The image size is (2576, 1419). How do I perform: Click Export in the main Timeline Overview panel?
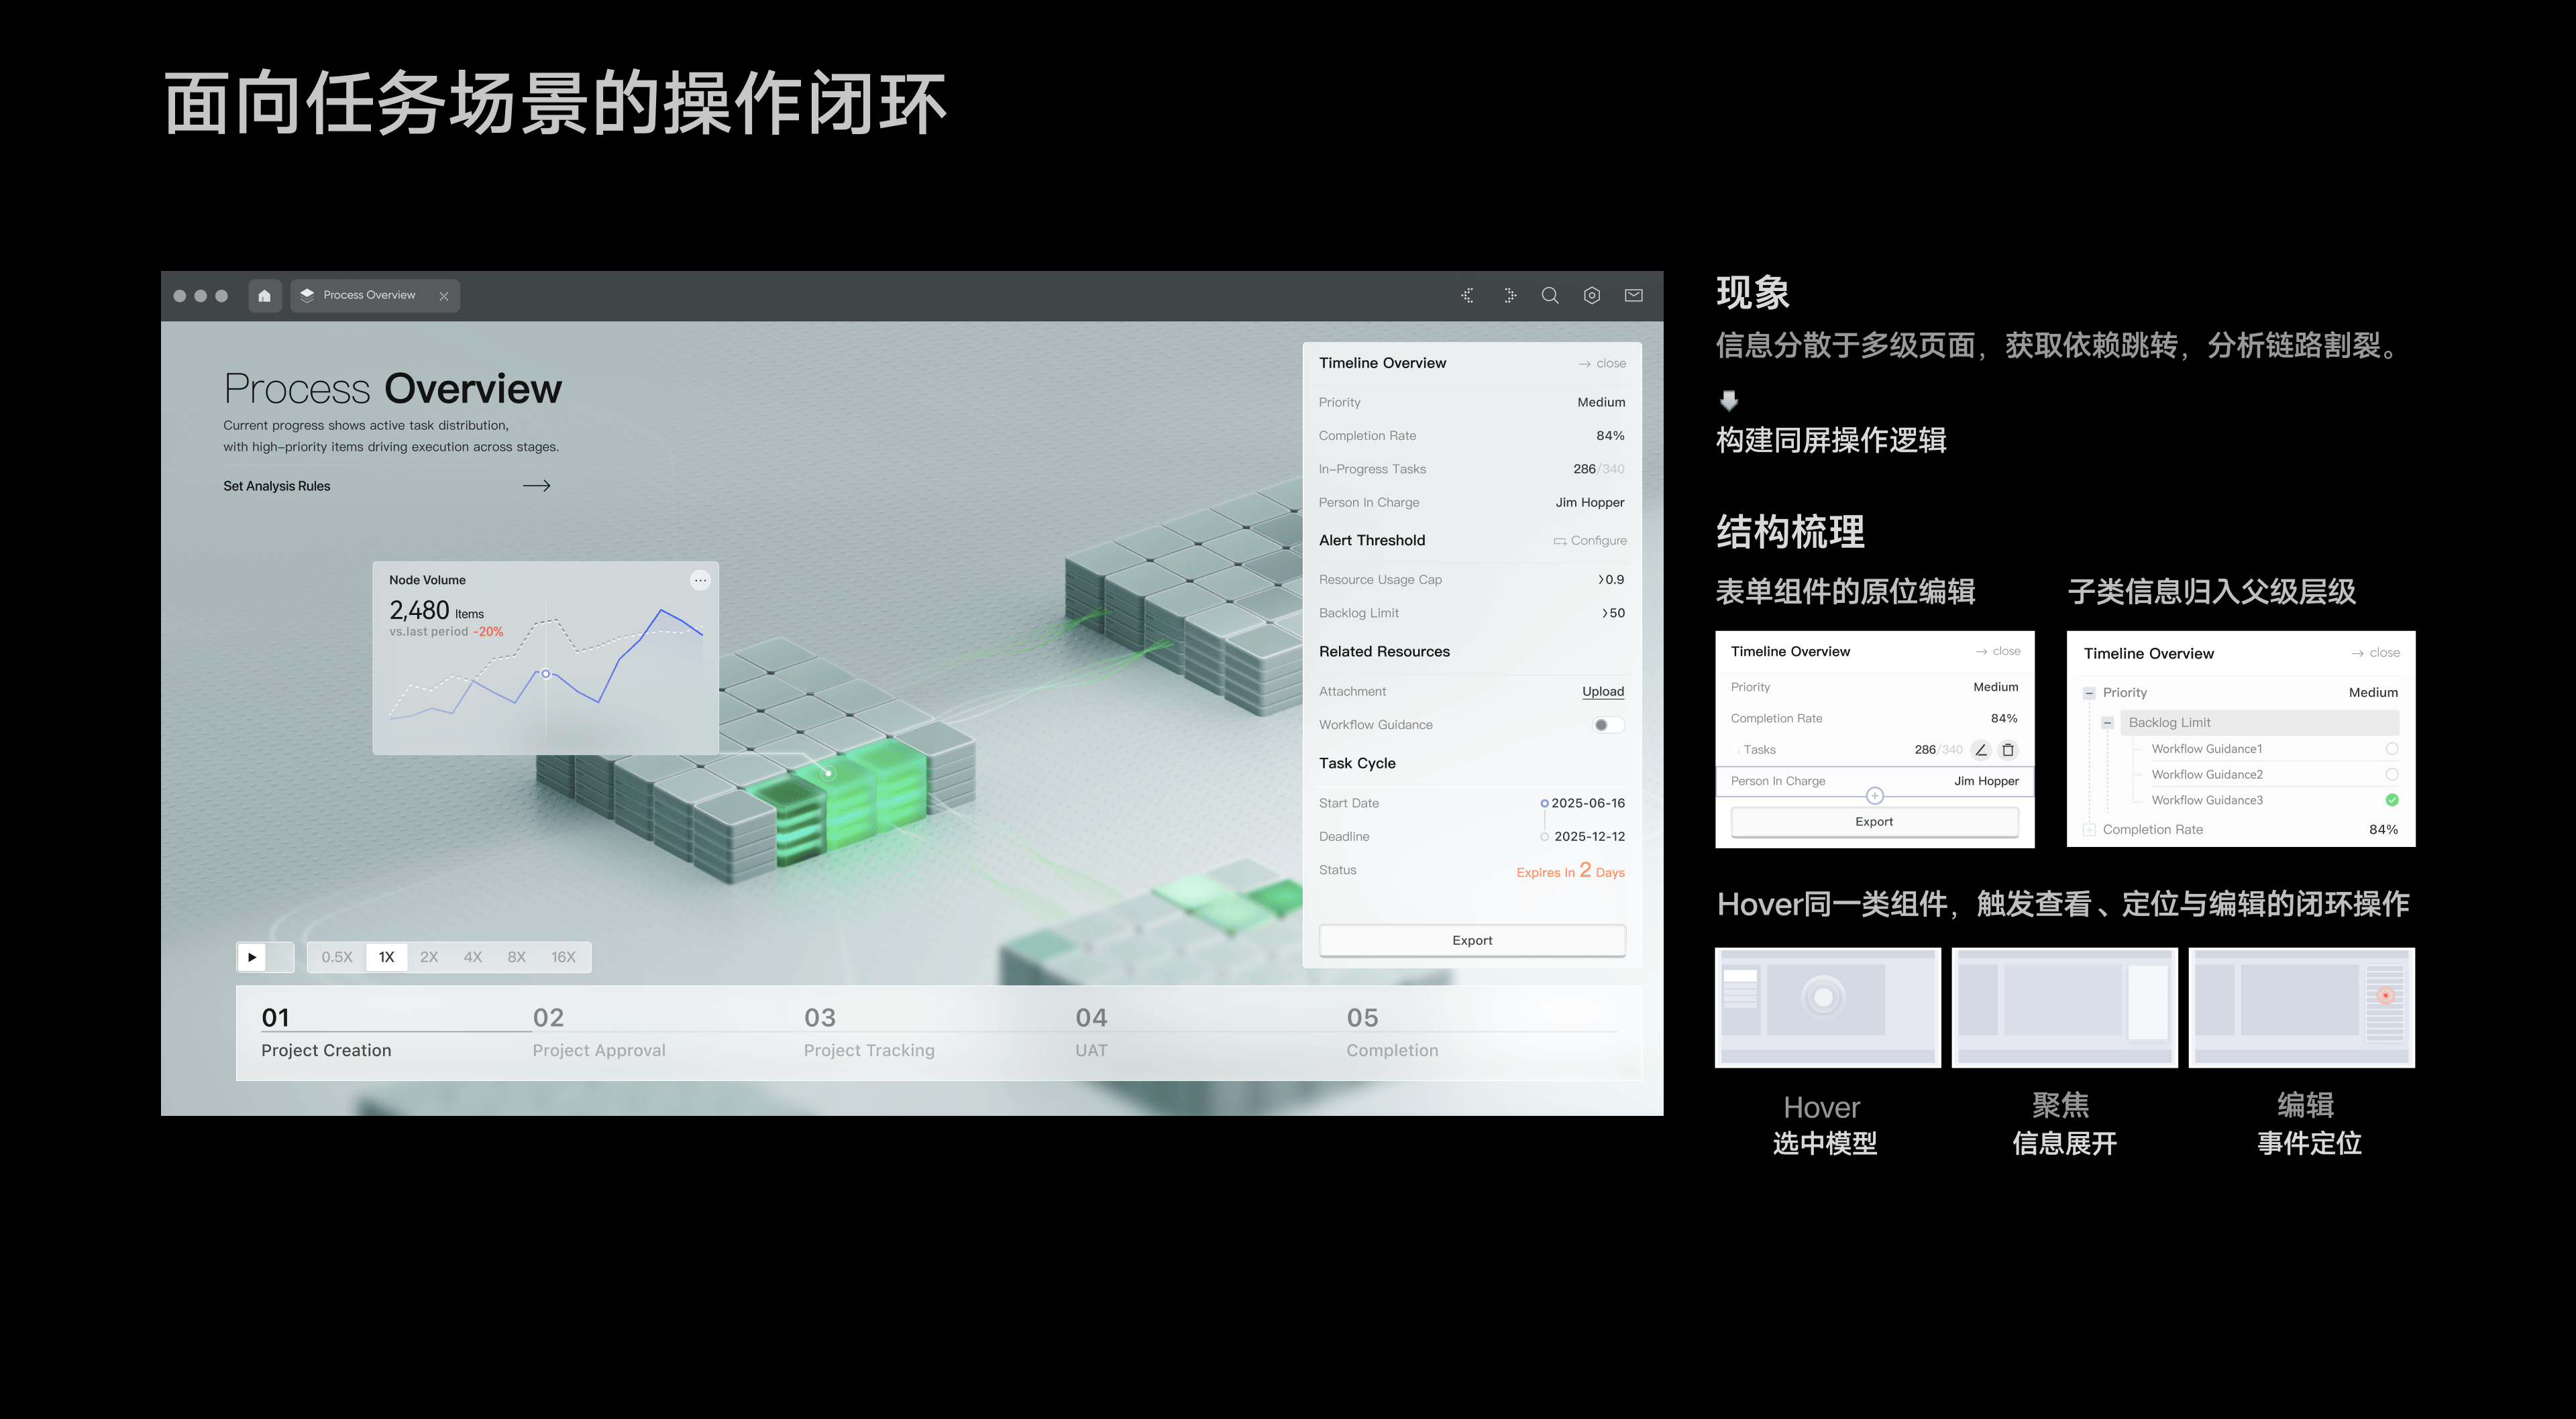point(1472,941)
